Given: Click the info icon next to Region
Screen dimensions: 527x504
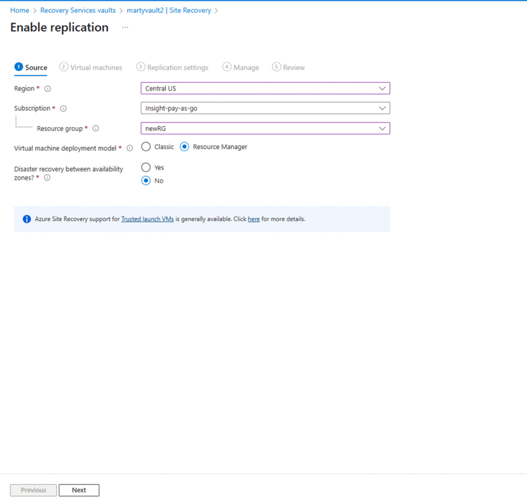Looking at the screenshot, I should [x=48, y=89].
